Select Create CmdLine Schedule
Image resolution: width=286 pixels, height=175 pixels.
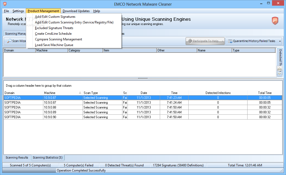click(53, 34)
